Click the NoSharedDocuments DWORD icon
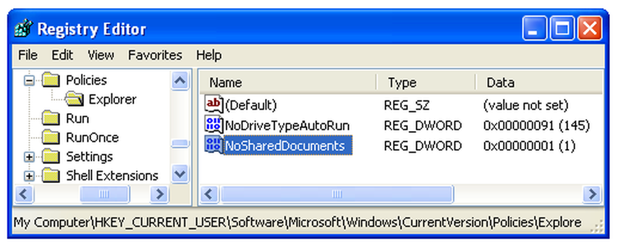This screenshot has width=618, height=246. tap(214, 145)
